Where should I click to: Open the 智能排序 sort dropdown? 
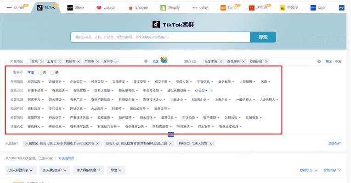[332, 170]
